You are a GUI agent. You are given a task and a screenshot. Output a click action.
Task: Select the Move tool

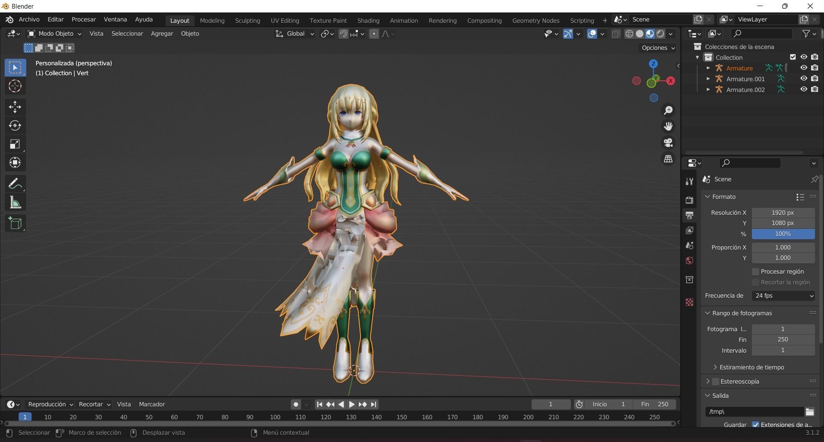(x=15, y=107)
